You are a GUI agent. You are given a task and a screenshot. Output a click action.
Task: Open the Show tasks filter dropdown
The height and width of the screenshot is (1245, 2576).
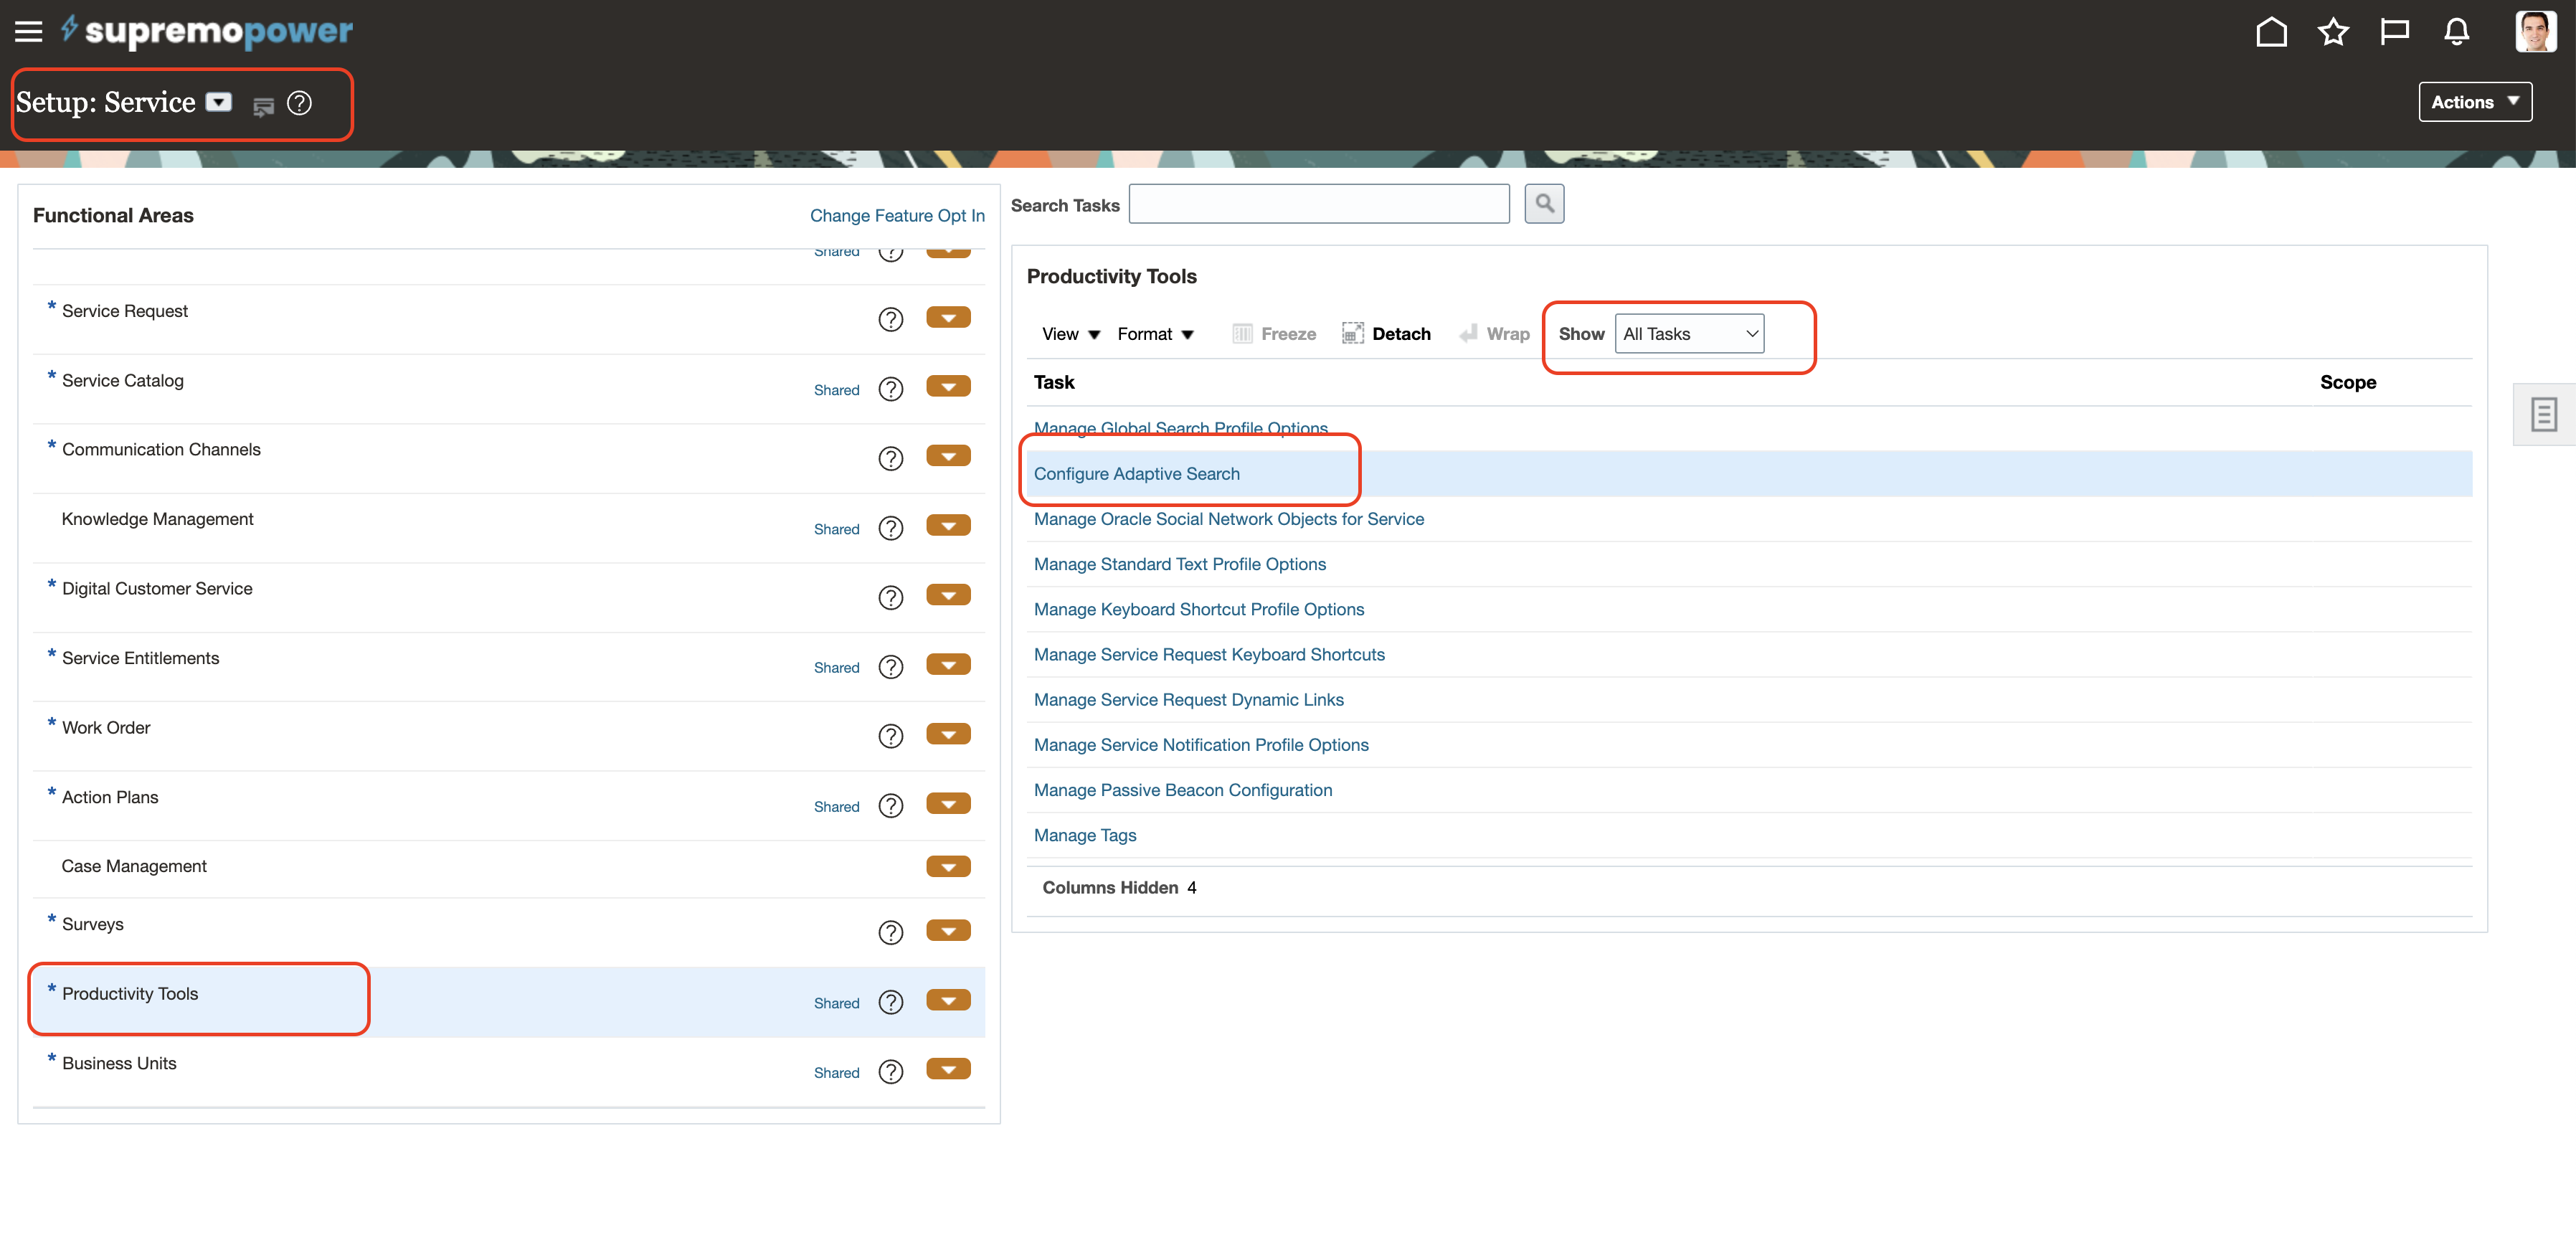click(1689, 334)
